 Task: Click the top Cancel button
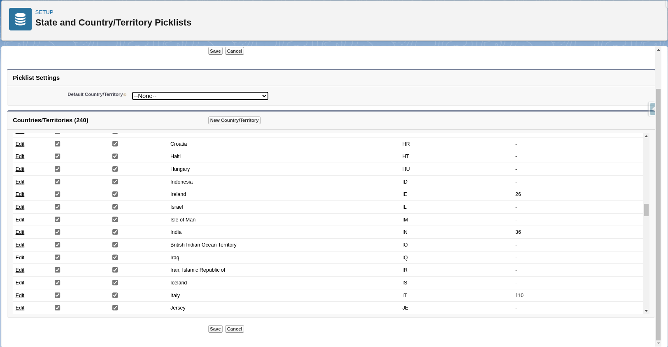point(235,51)
